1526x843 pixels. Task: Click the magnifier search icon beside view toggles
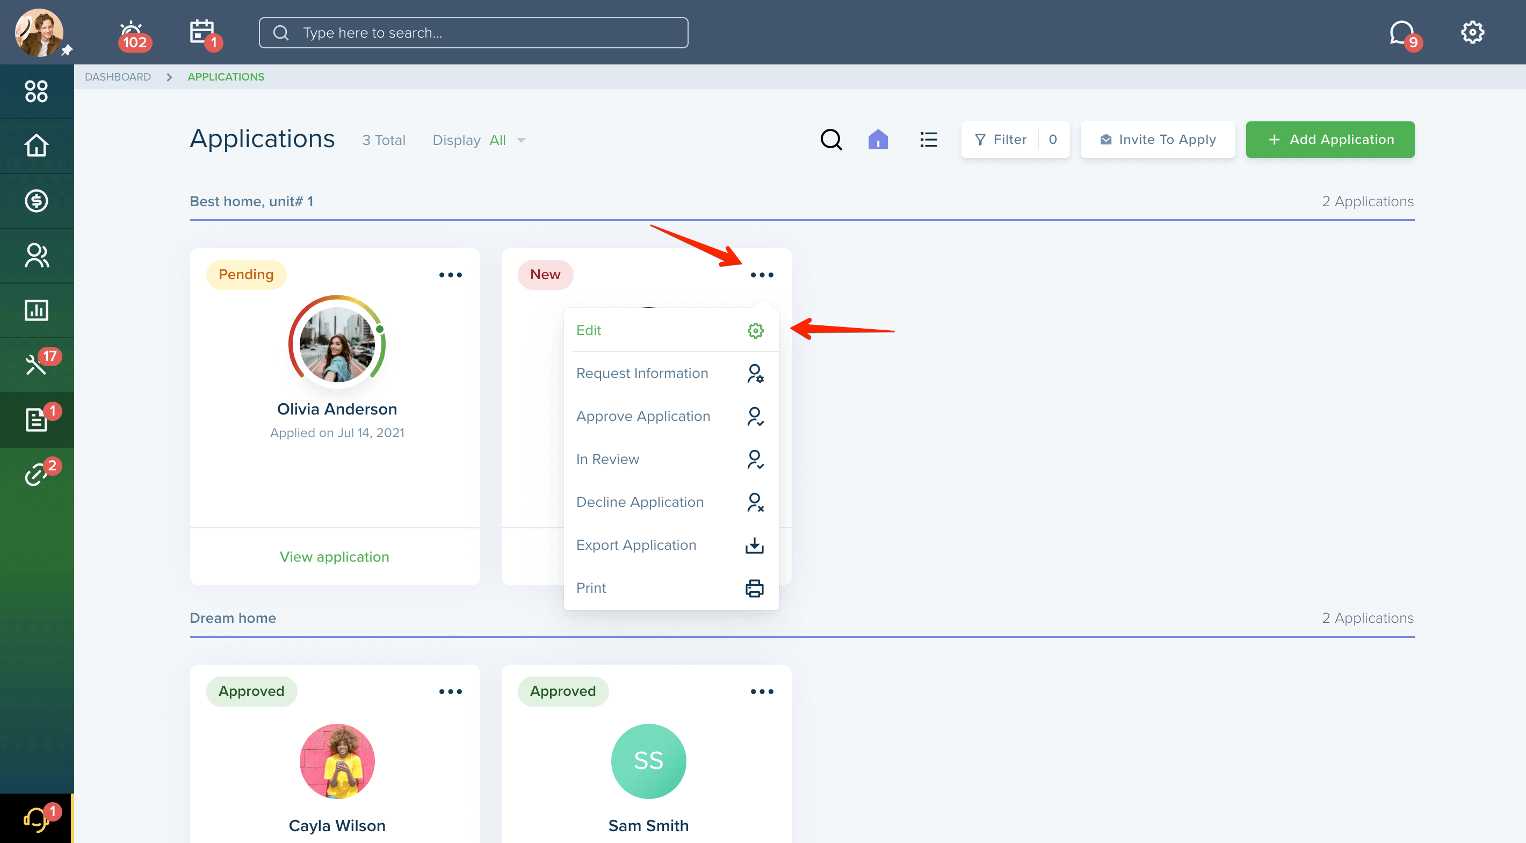click(830, 140)
